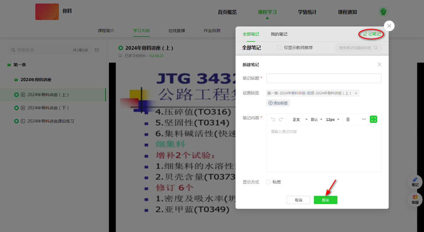The image size is (424, 232).
Task: Toggle bold formatting in note editor
Action: click(348, 119)
